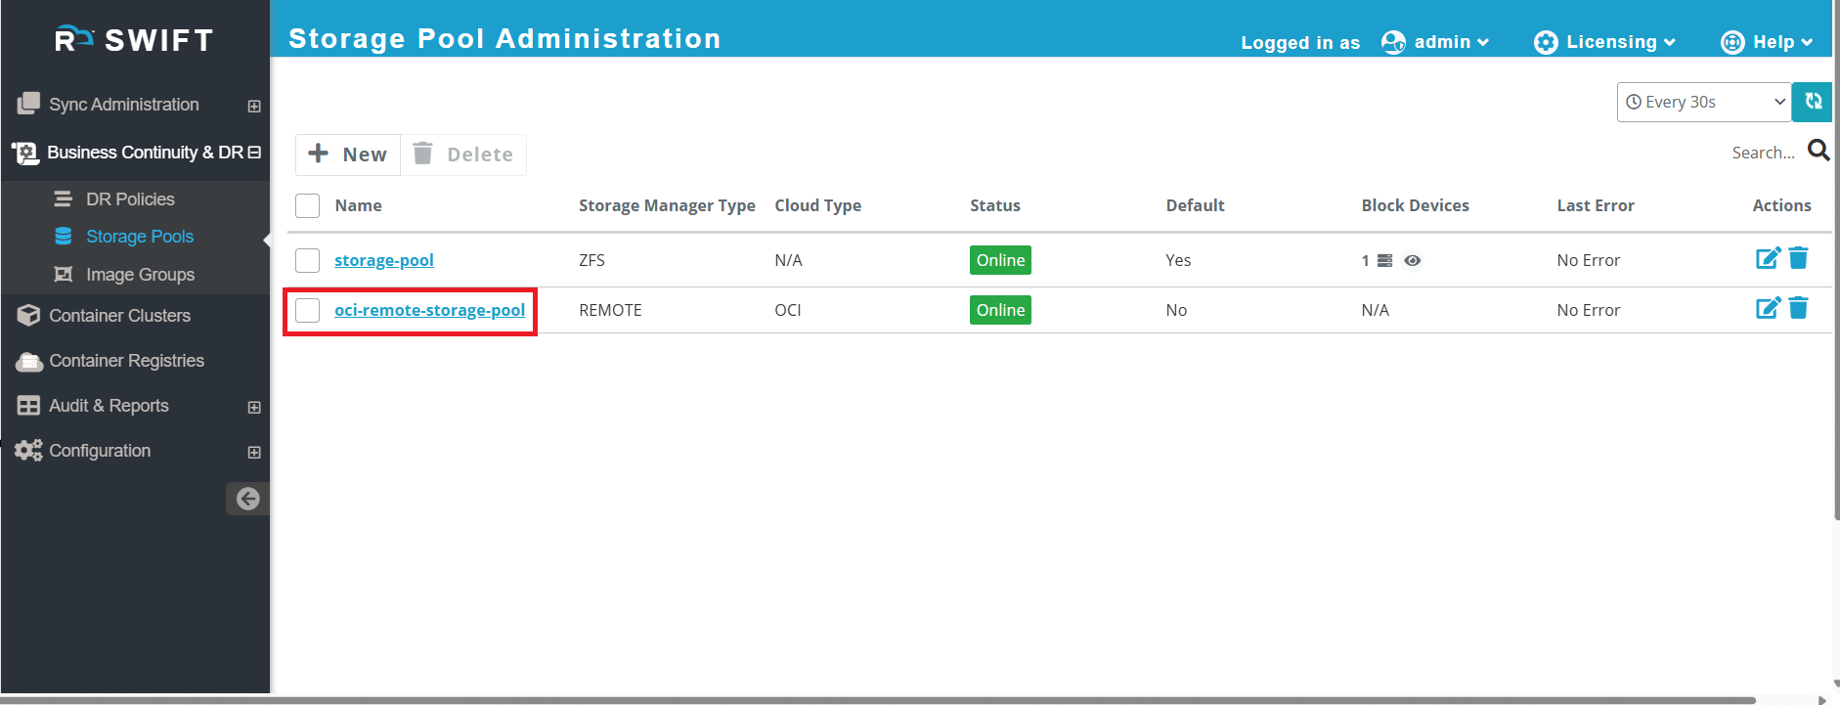Image resolution: width=1840 pixels, height=705 pixels.
Task: Click the OCI cloud type cell
Action: click(787, 310)
